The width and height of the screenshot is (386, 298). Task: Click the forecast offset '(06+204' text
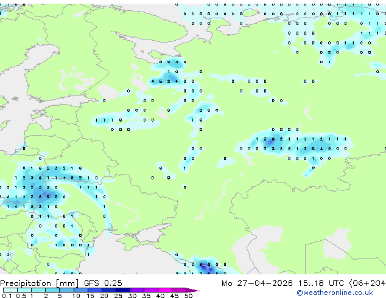coord(367,283)
